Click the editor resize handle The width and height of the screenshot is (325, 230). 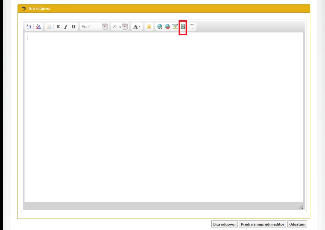301,207
